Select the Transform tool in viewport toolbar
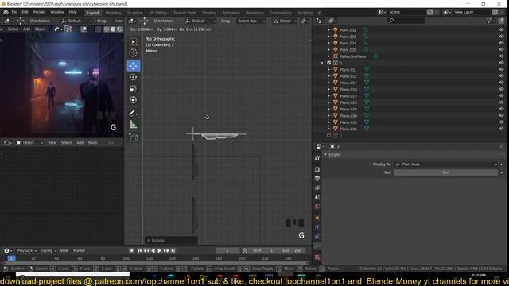 pyautogui.click(x=134, y=100)
